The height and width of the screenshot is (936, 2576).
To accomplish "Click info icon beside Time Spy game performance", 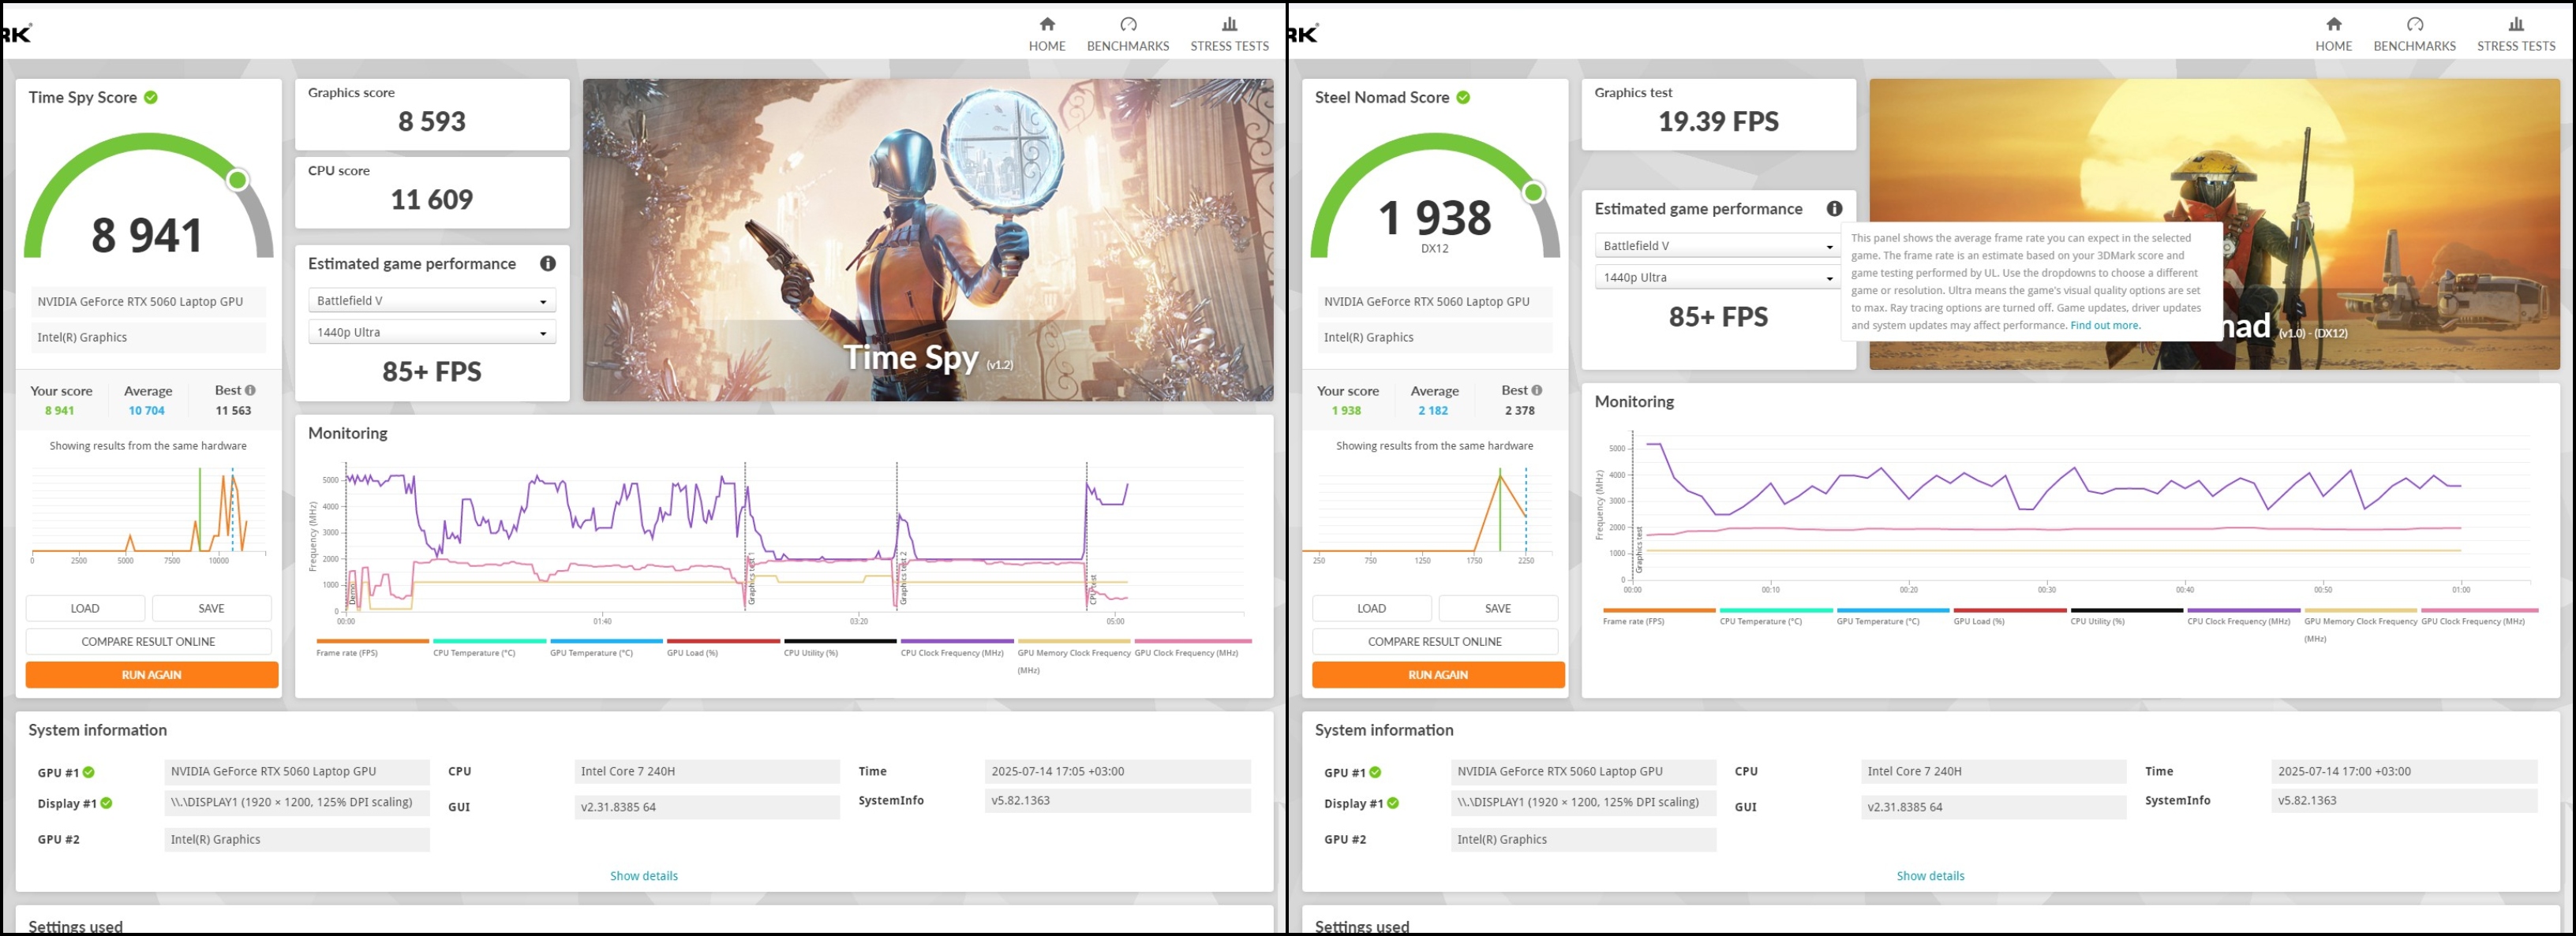I will pyautogui.click(x=548, y=263).
